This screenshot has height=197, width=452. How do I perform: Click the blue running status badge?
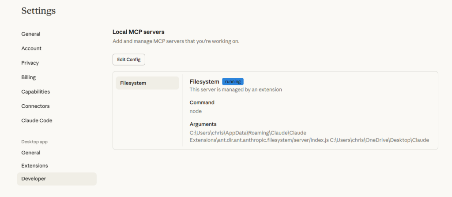pyautogui.click(x=233, y=82)
